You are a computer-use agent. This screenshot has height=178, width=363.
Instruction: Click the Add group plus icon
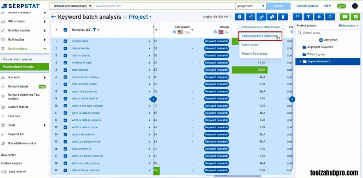click(x=321, y=40)
